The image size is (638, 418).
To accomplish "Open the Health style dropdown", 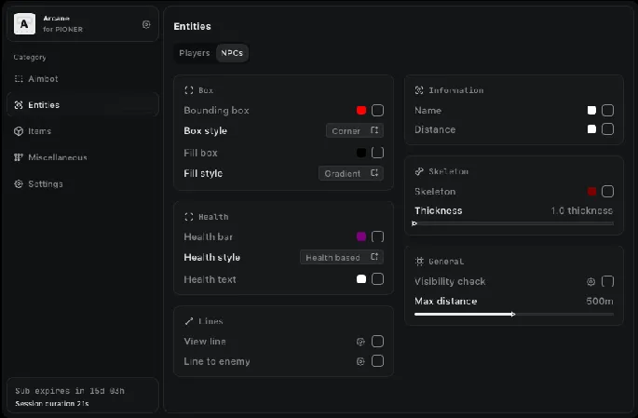I will pyautogui.click(x=342, y=258).
